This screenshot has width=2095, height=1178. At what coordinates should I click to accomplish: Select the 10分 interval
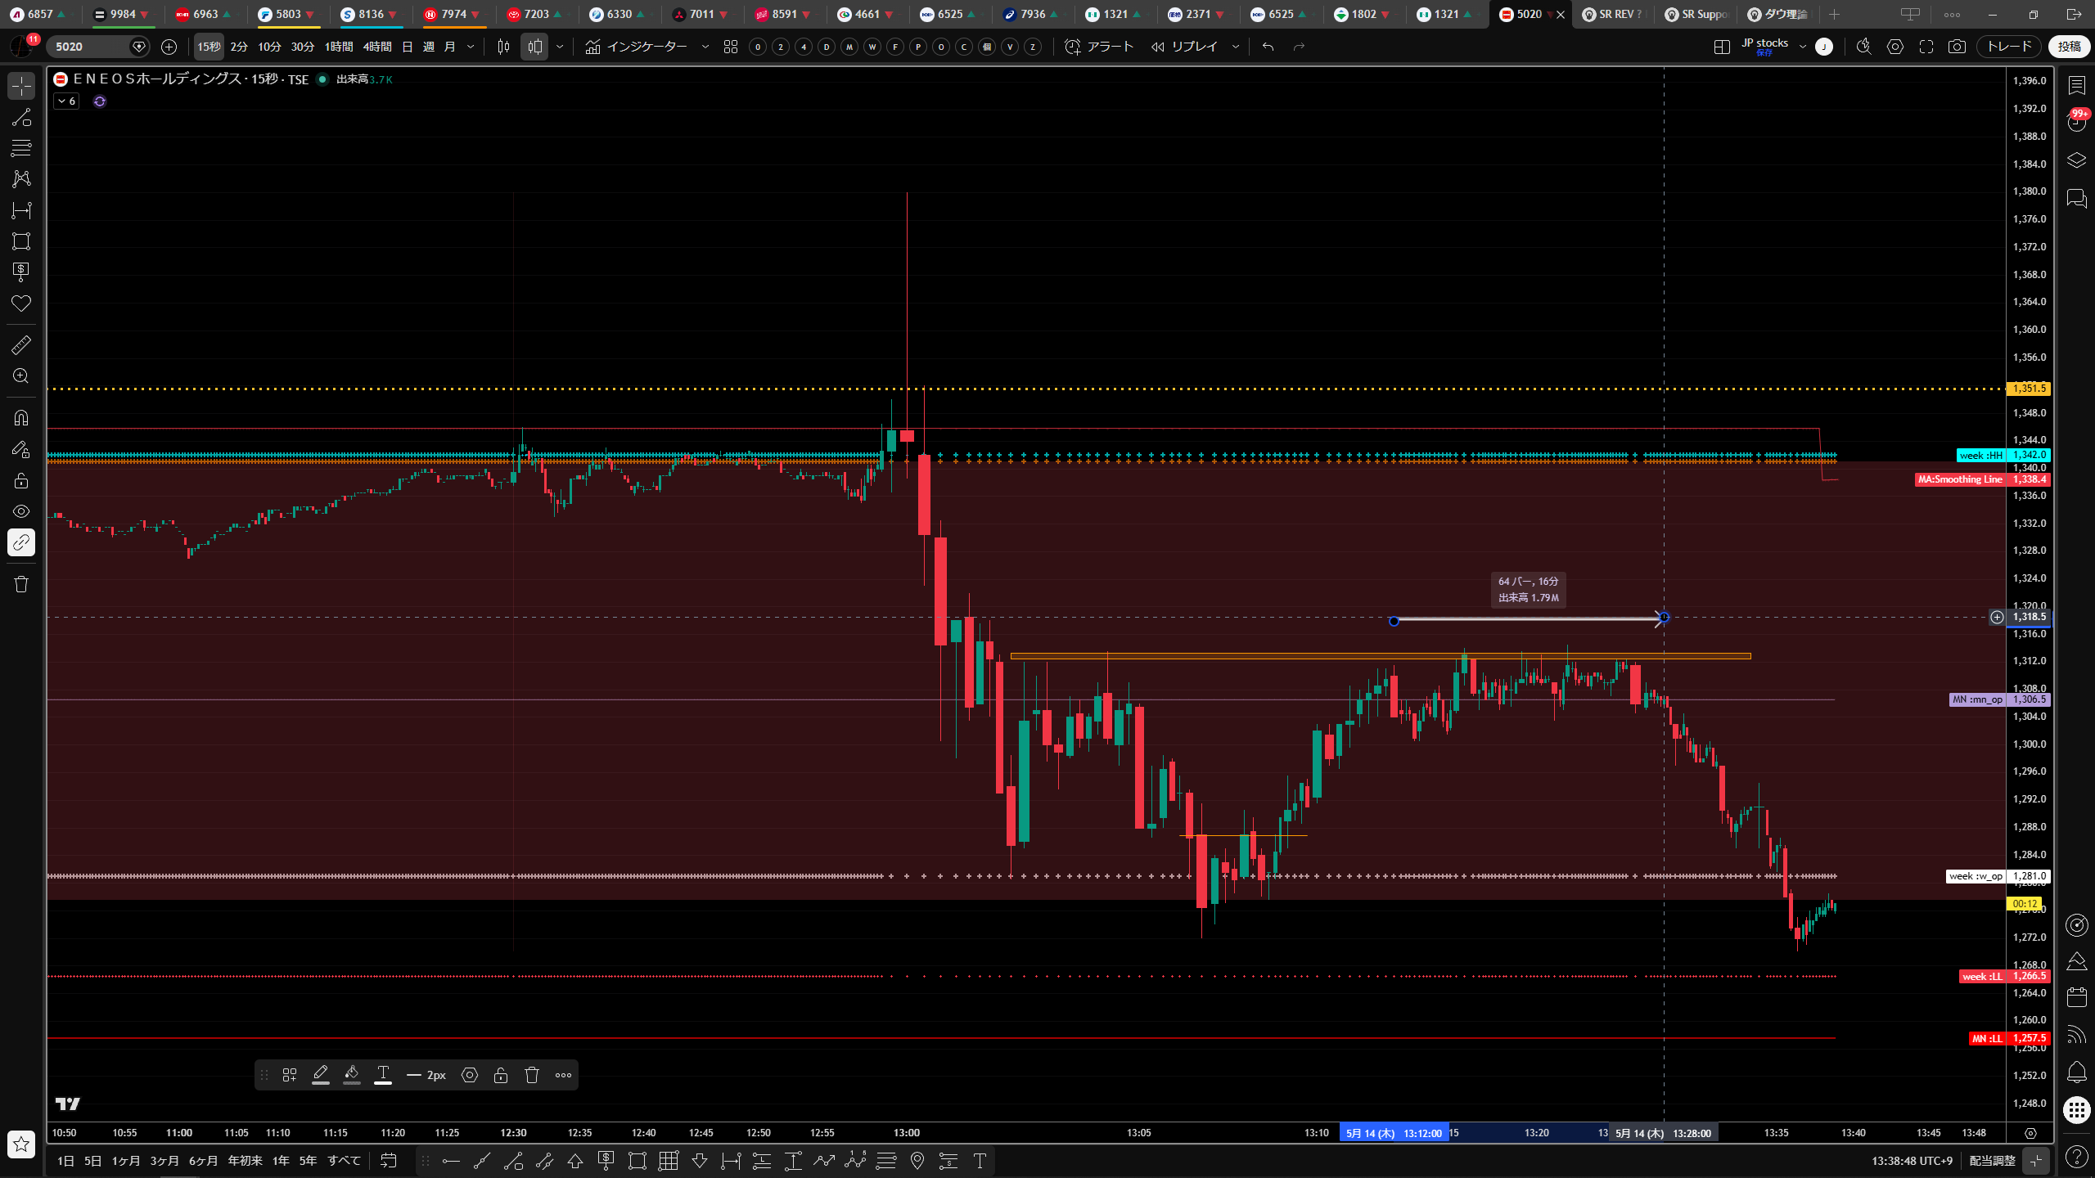point(269,47)
